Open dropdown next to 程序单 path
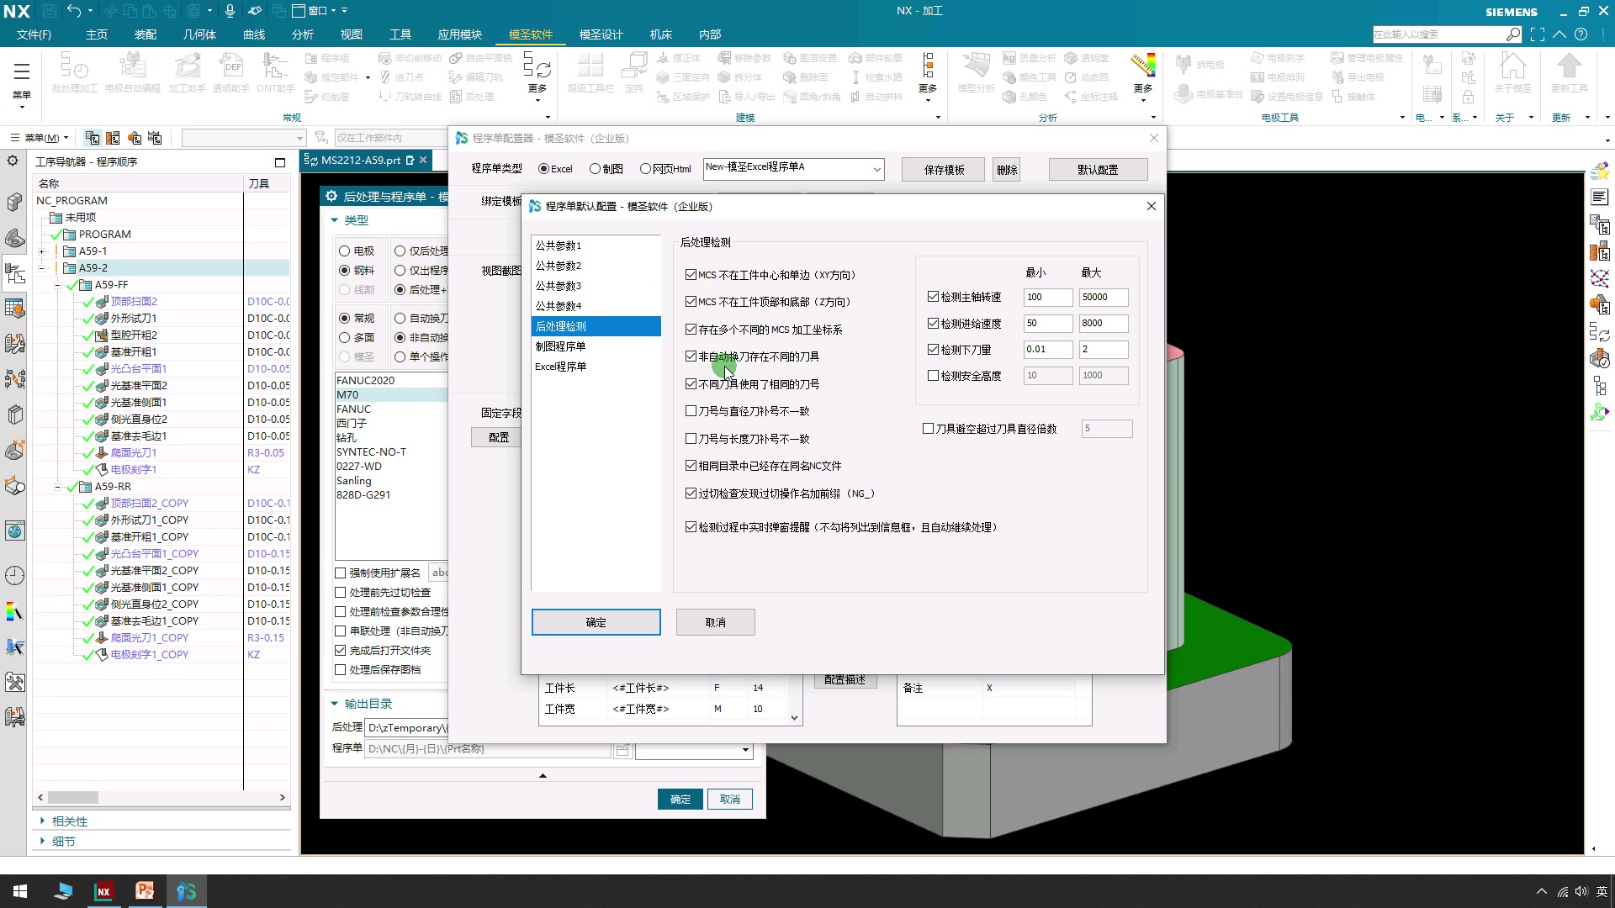 click(745, 749)
